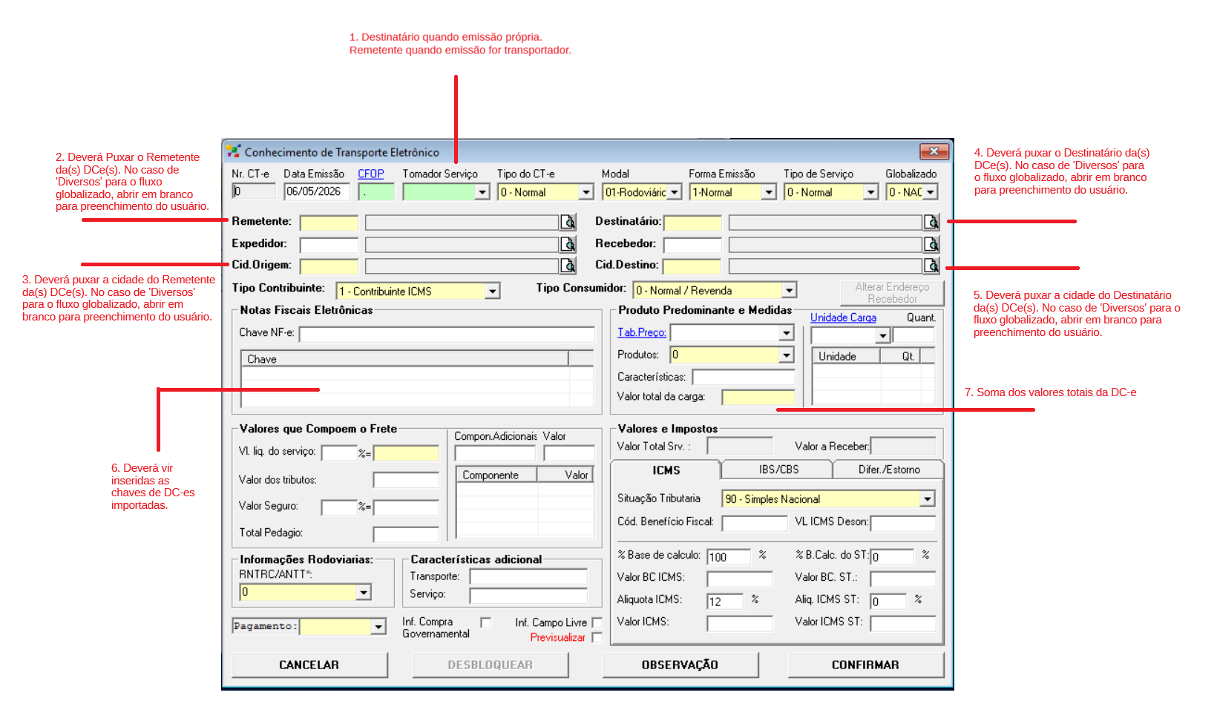Expand the RNTRC/ANTT dropdown
This screenshot has height=724, width=1217.
364,592
